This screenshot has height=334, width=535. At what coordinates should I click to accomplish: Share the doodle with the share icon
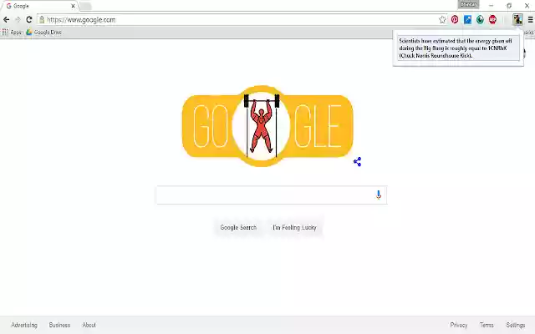357,161
